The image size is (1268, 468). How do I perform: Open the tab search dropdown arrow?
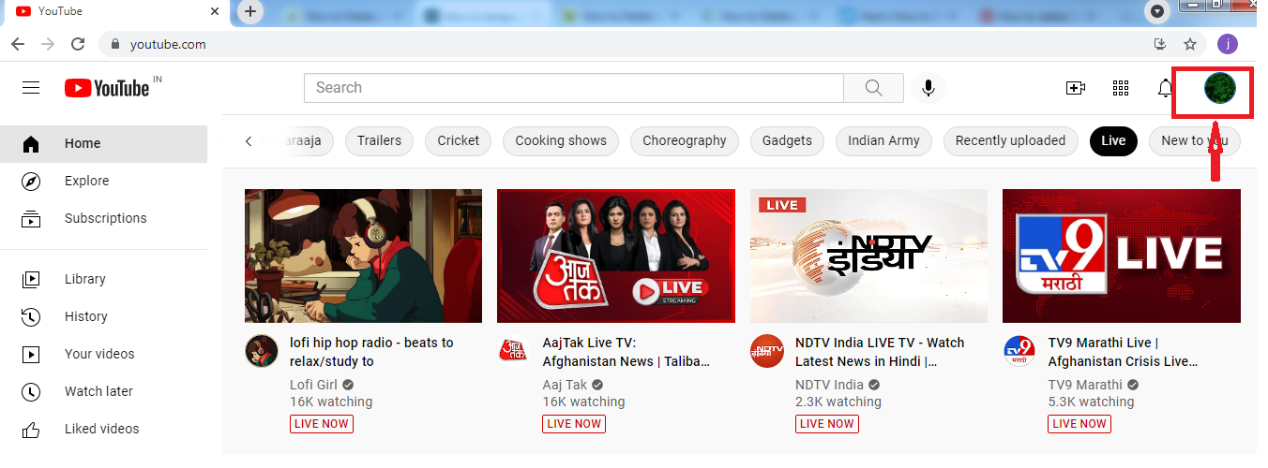click(x=1157, y=11)
